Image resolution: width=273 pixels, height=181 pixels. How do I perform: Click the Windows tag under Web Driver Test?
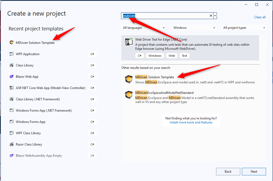pyautogui.click(x=155, y=56)
